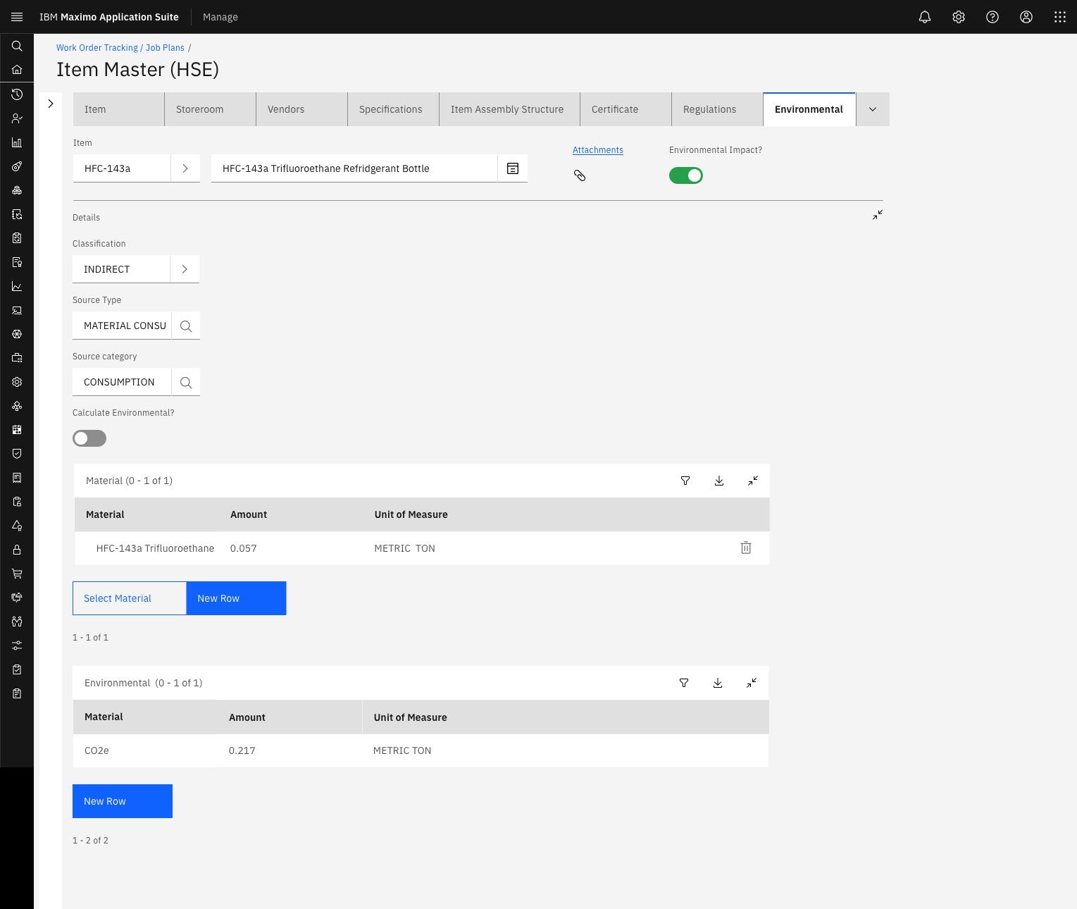
Task: Collapse the Environmental table
Action: [752, 683]
